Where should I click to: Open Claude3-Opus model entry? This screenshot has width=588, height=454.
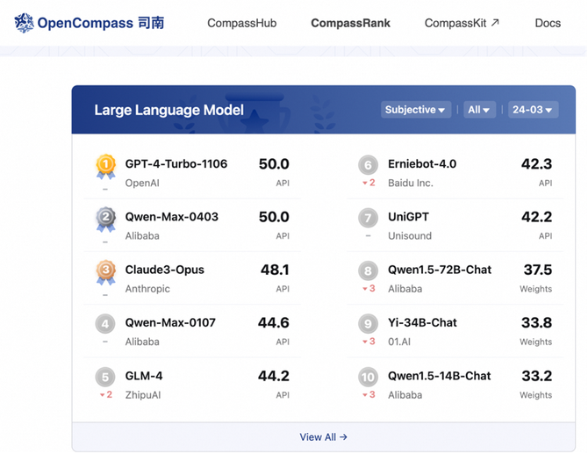pos(165,270)
